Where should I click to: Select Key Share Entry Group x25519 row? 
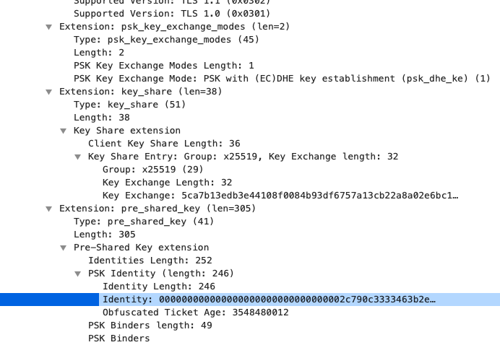coord(243,157)
